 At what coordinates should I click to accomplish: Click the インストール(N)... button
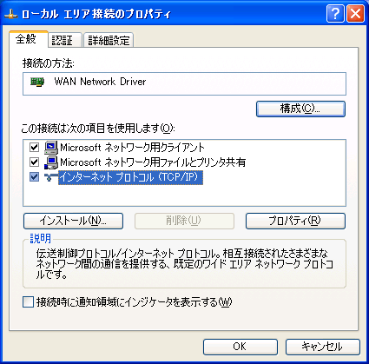(x=73, y=221)
